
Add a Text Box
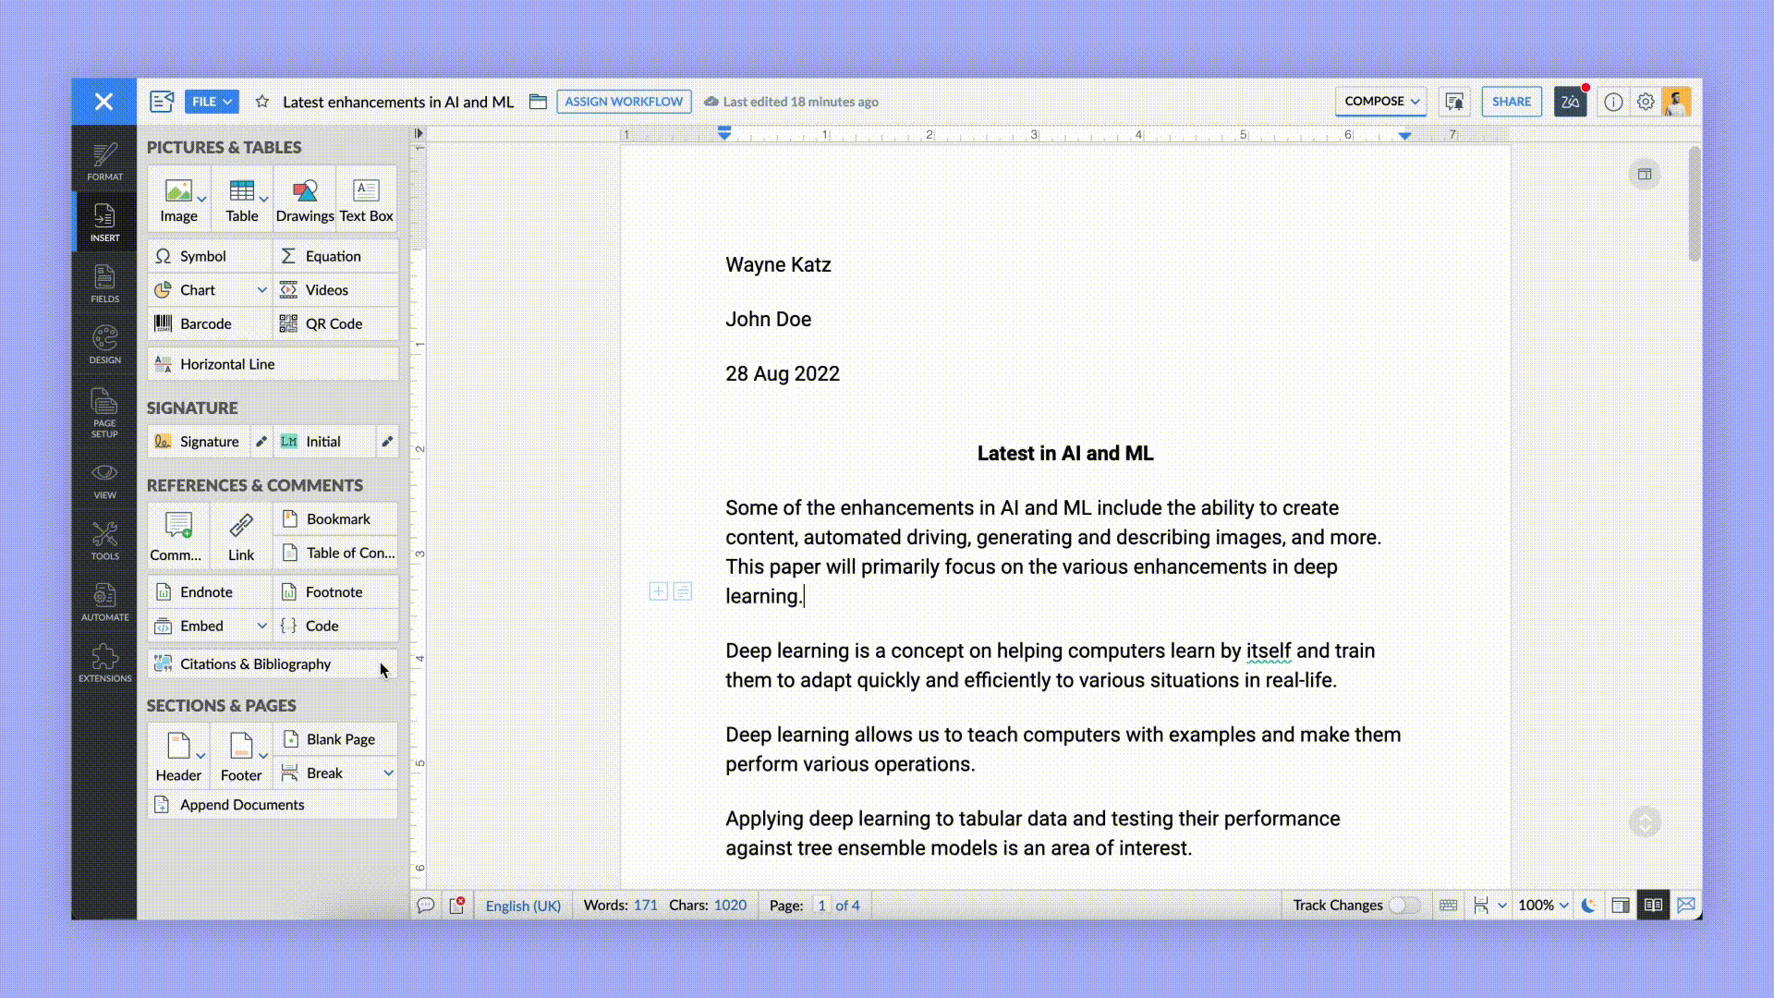click(366, 200)
